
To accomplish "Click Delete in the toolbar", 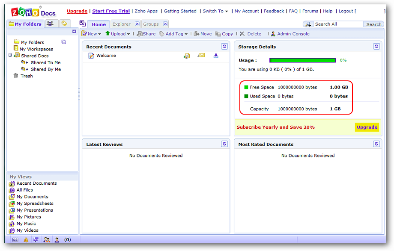I will (x=250, y=34).
